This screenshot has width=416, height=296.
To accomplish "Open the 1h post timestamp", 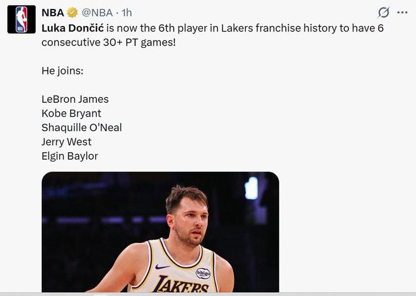I will click(x=127, y=13).
